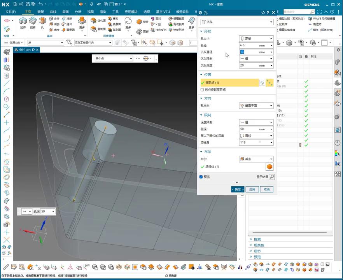Collapse the 形状 section in hole dialog
Viewport: 343px width, 280px height.
click(201, 31)
